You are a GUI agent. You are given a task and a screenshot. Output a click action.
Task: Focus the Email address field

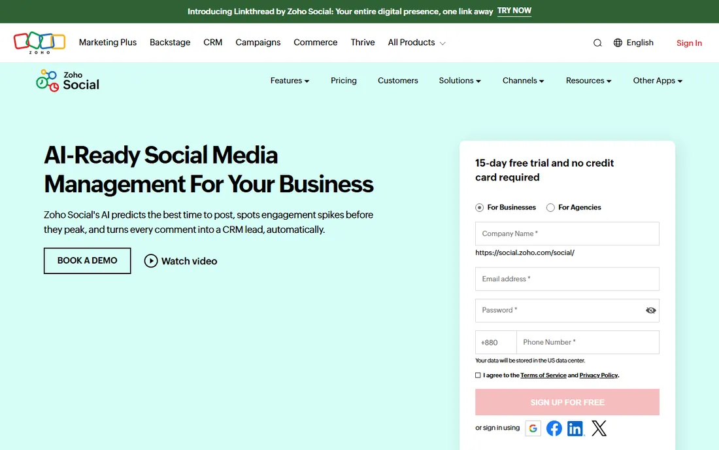(567, 279)
